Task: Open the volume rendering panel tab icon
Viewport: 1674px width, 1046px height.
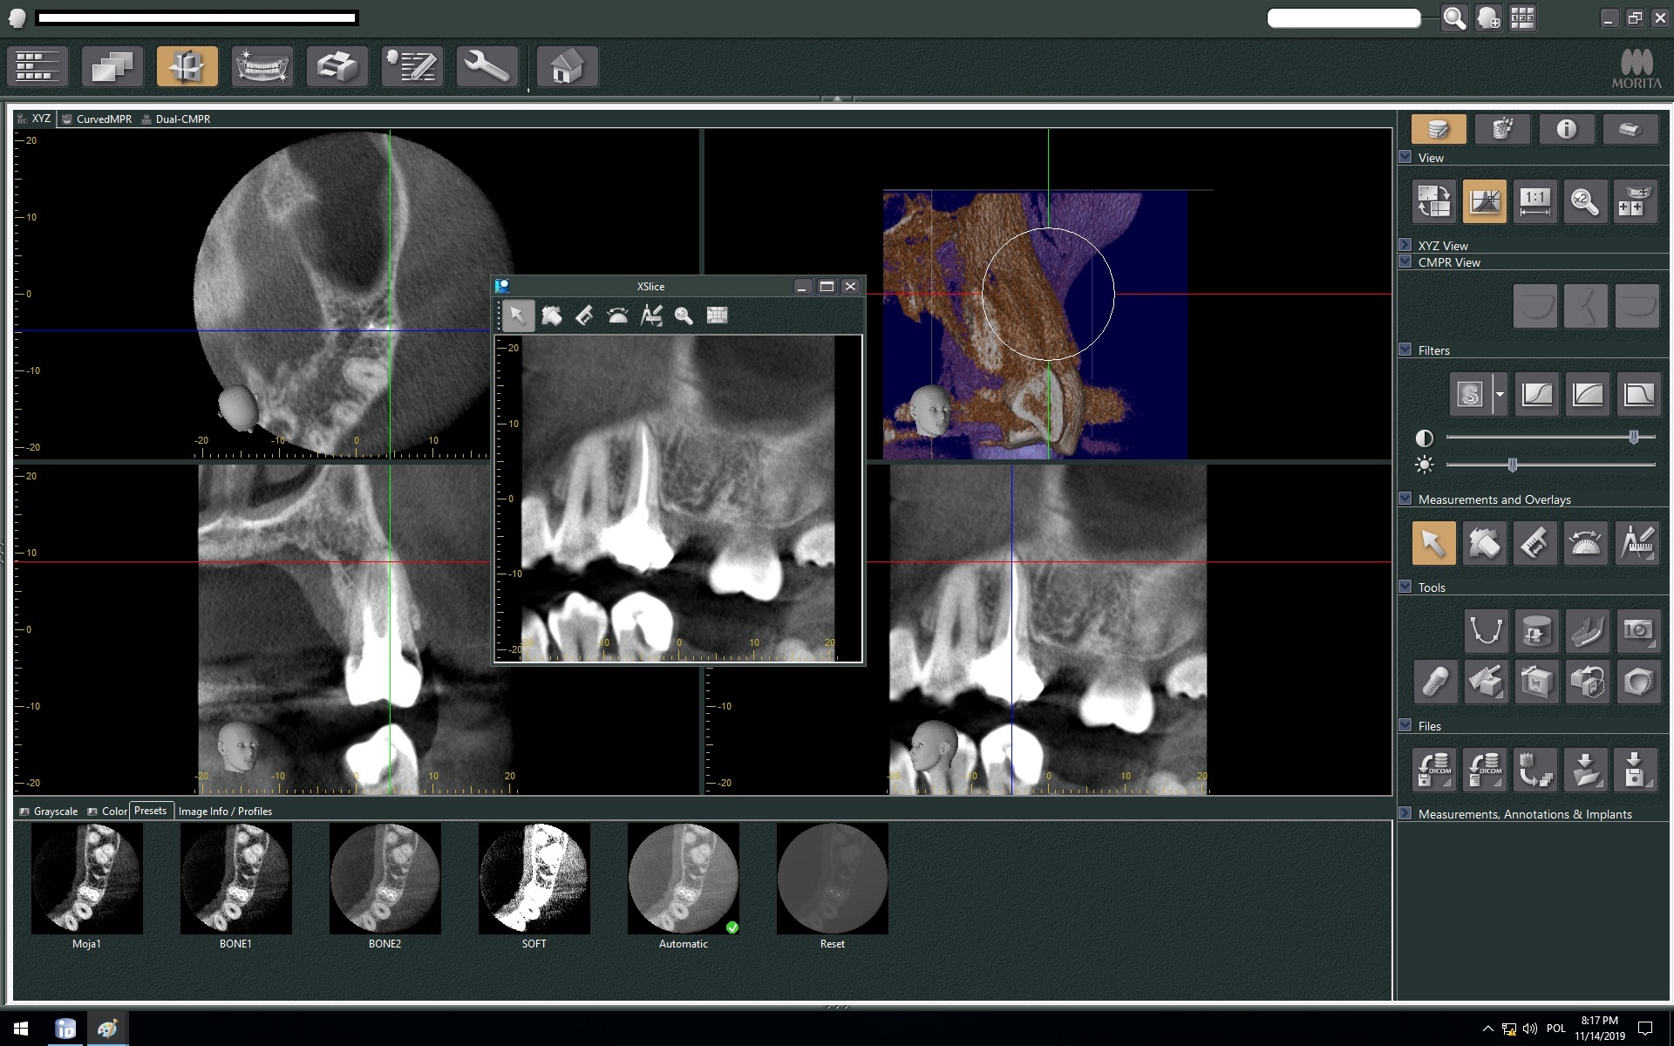Action: [x=1502, y=129]
